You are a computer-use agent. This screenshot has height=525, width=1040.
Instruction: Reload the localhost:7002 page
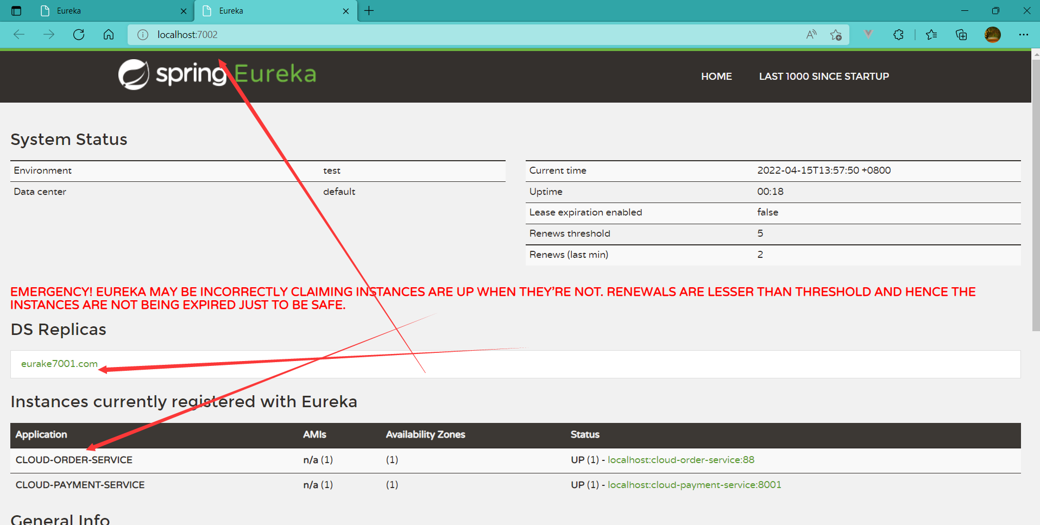(79, 35)
